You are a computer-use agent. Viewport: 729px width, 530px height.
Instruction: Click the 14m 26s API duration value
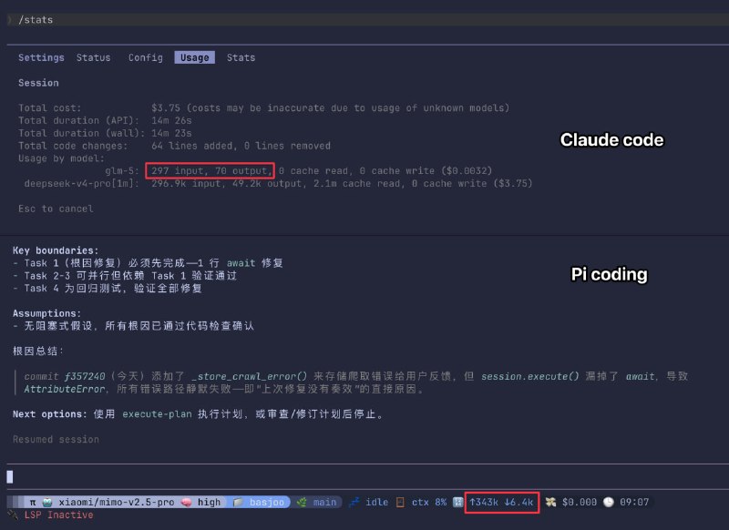171,120
